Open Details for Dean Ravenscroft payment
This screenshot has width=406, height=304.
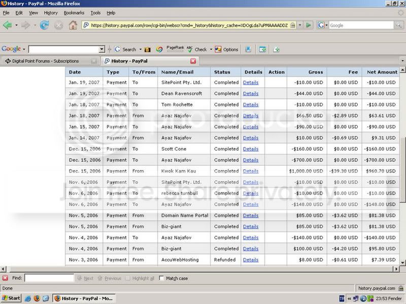pyautogui.click(x=251, y=94)
